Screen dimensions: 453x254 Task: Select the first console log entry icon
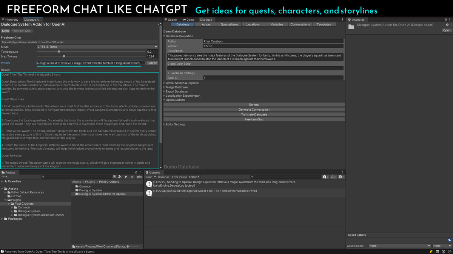149,184
